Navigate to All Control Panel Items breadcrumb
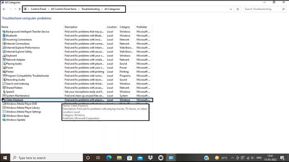 tap(64, 9)
